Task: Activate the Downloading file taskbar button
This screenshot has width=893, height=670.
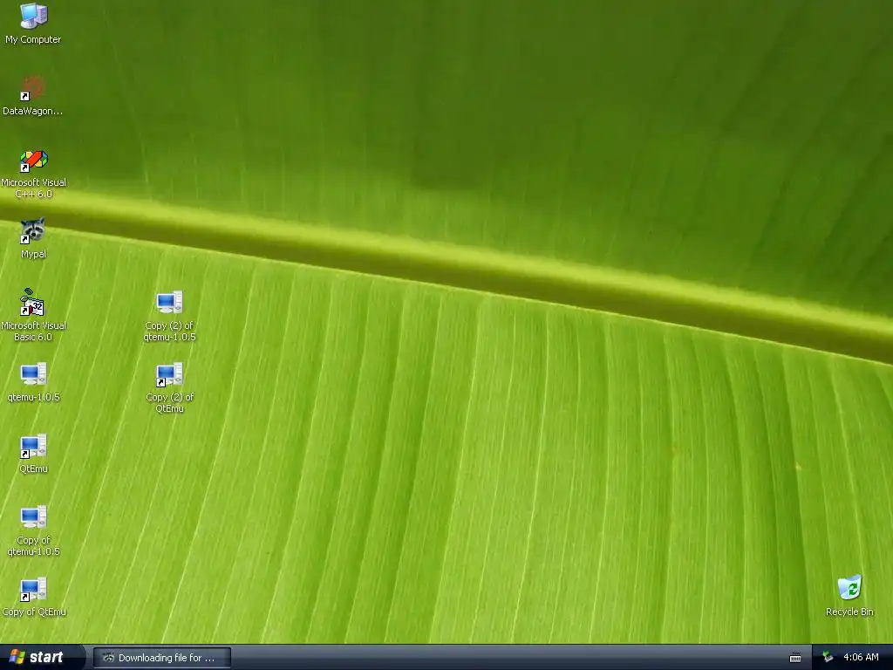Action: [x=162, y=658]
